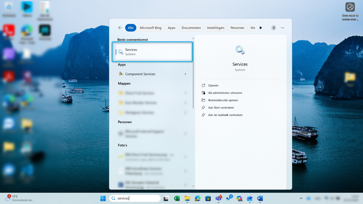Click the large Services gear icon in preview pane
This screenshot has height=204, width=363.
240,50
